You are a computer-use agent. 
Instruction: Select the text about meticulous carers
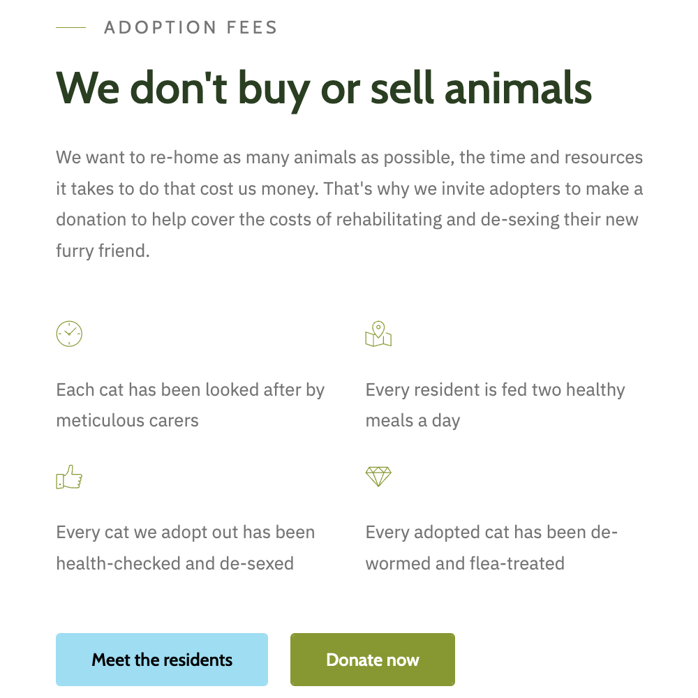tap(190, 405)
